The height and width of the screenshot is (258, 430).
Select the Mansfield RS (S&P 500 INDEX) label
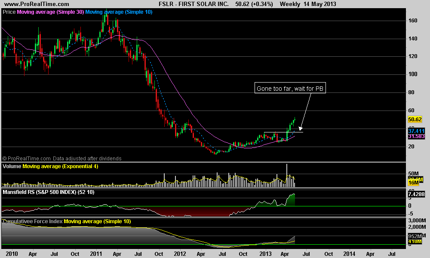tap(49, 192)
